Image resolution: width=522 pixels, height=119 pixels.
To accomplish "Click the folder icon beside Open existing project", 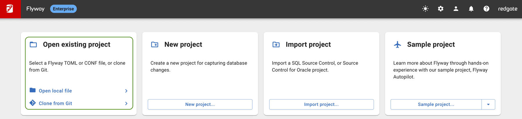I will (33, 44).
